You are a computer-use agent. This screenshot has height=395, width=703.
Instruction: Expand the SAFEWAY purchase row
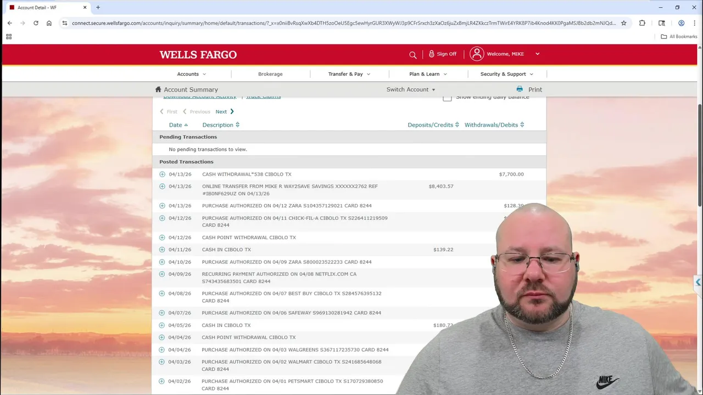coord(161,313)
